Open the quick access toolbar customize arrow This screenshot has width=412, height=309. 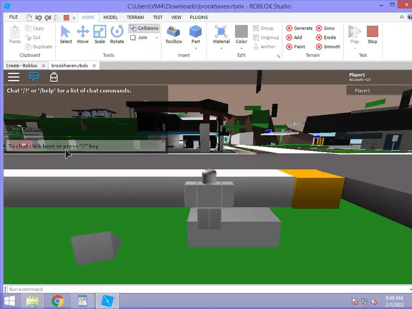click(x=74, y=18)
